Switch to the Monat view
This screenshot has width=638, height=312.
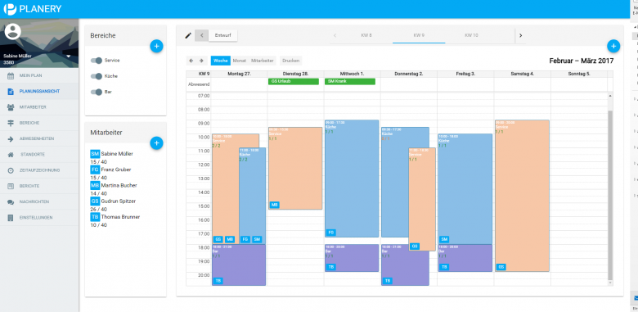[239, 61]
